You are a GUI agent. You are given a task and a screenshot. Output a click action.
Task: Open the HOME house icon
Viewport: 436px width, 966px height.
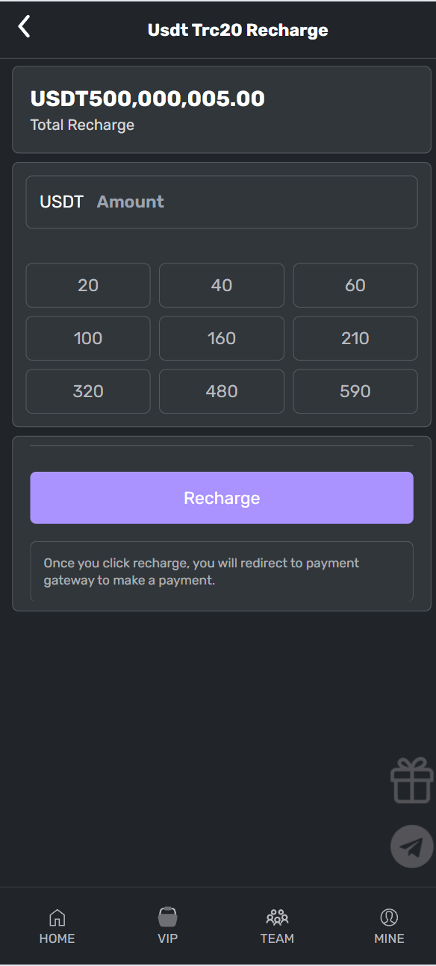coord(57,917)
